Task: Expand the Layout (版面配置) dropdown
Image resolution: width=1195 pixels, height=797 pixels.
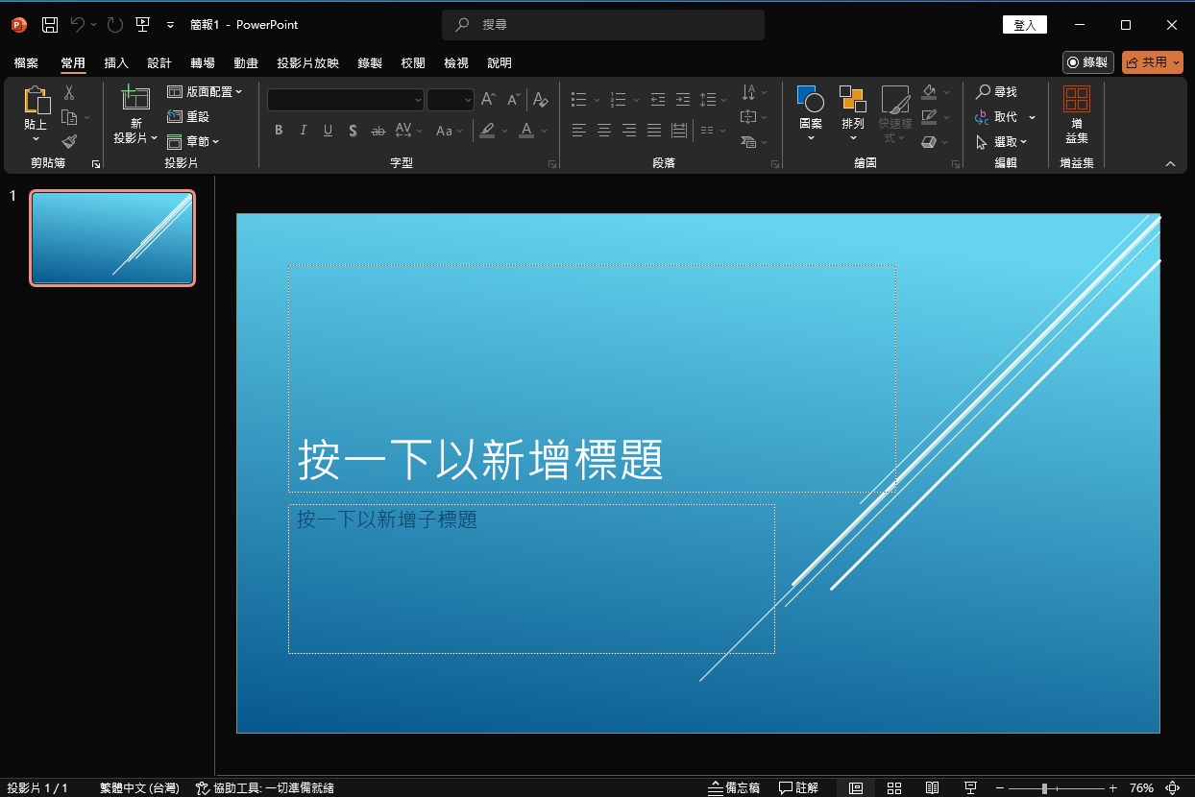Action: 205,92
